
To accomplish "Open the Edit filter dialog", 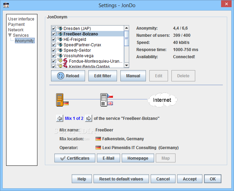I will 103,76.
